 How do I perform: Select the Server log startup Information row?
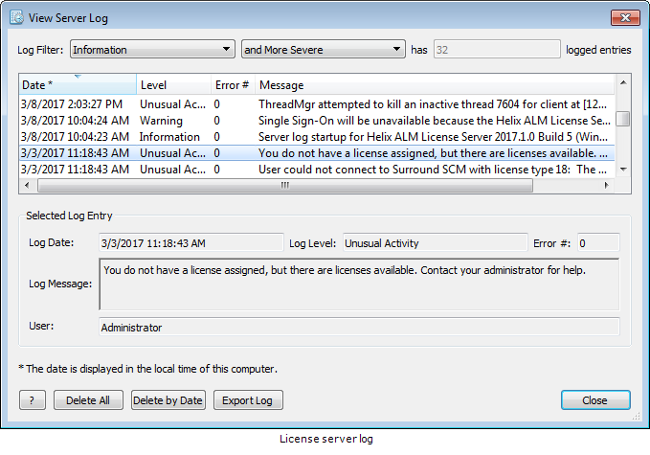pyautogui.click(x=316, y=137)
